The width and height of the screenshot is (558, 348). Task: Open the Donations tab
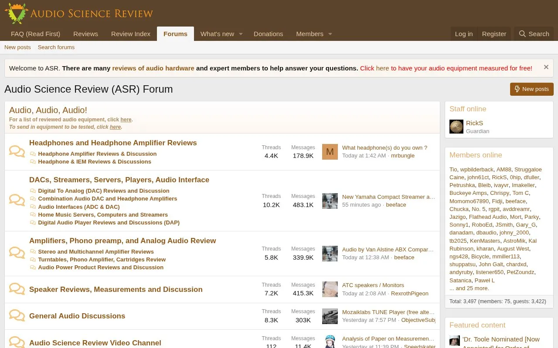[x=268, y=34]
